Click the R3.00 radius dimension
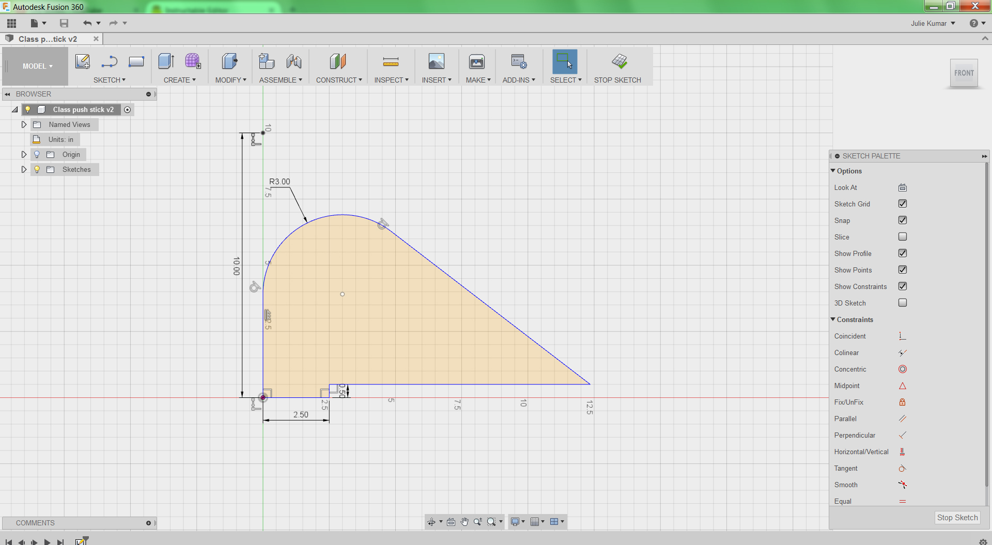Screen dimensions: 992x545 [280, 182]
